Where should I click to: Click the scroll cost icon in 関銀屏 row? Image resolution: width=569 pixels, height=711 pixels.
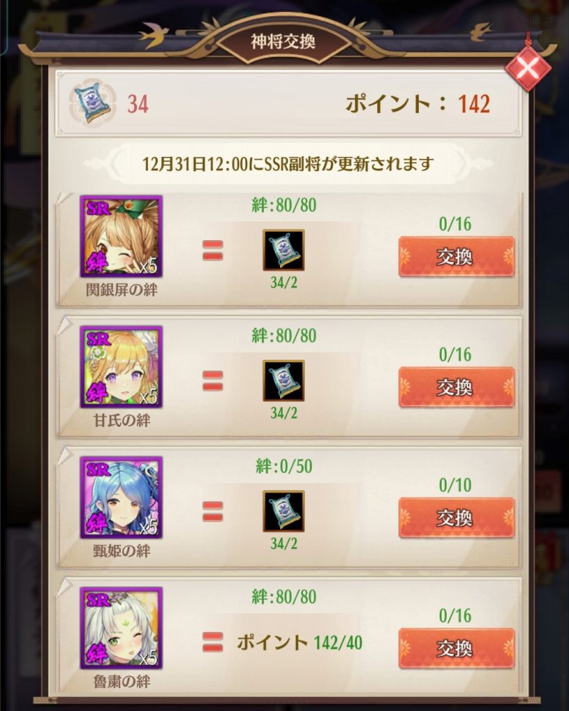click(x=283, y=250)
